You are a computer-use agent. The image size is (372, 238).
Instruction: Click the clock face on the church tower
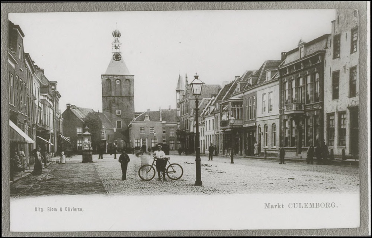point(117,57)
